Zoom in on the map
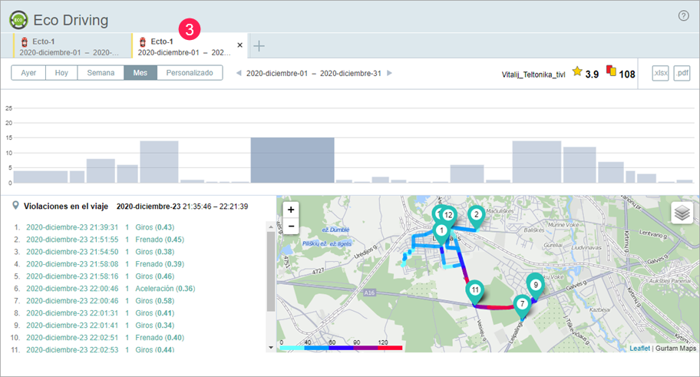 pos(290,210)
